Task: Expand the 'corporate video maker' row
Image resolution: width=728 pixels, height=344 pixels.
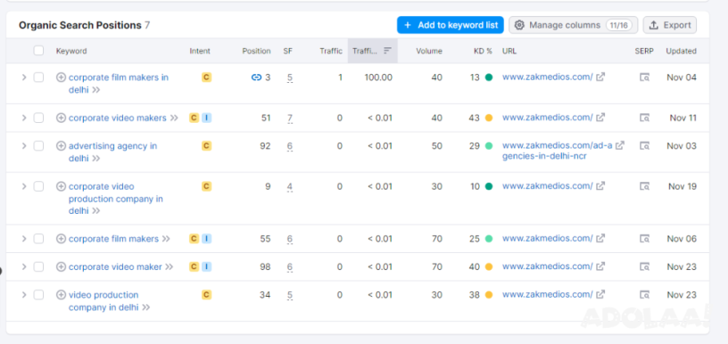Action: click(24, 266)
